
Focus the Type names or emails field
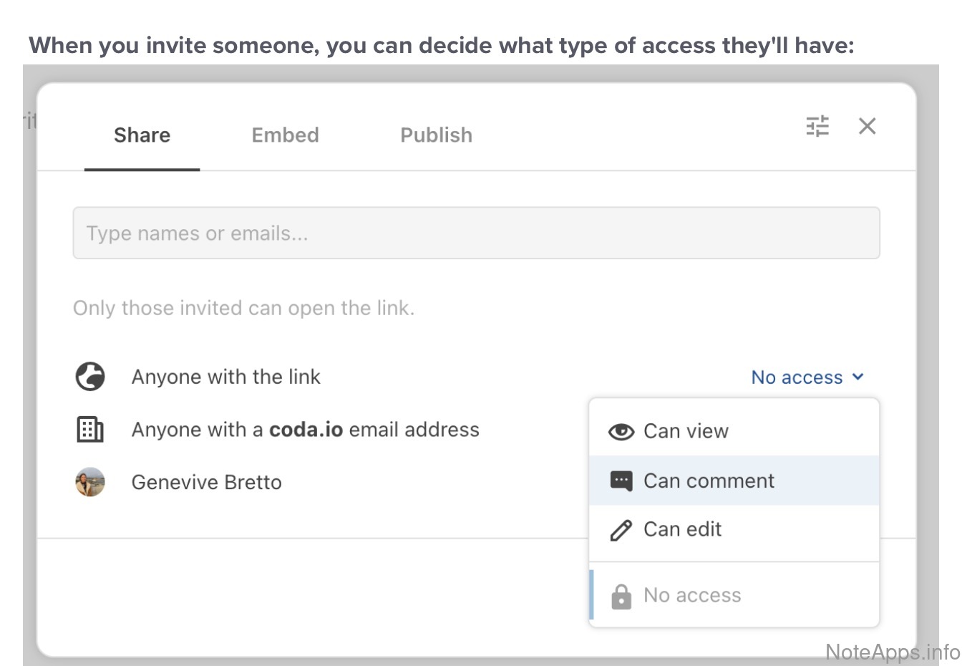tap(476, 233)
